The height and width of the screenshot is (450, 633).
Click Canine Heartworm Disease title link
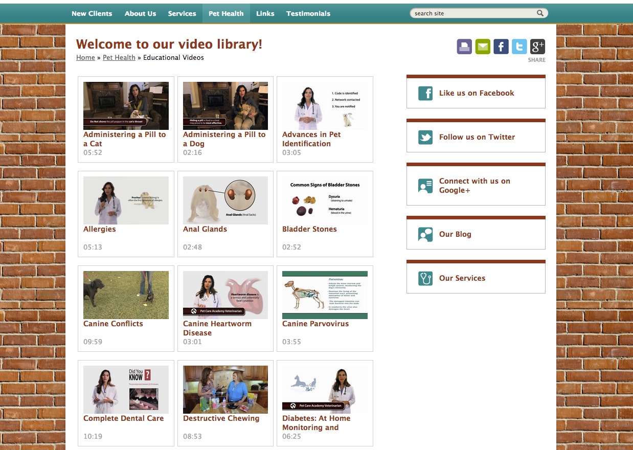217,328
